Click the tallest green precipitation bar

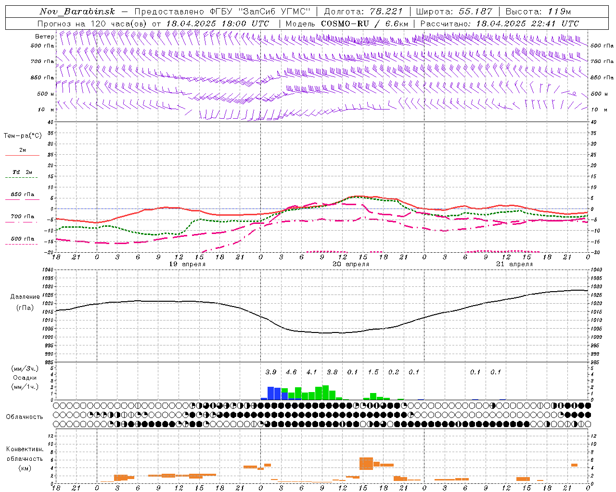pos(325,393)
